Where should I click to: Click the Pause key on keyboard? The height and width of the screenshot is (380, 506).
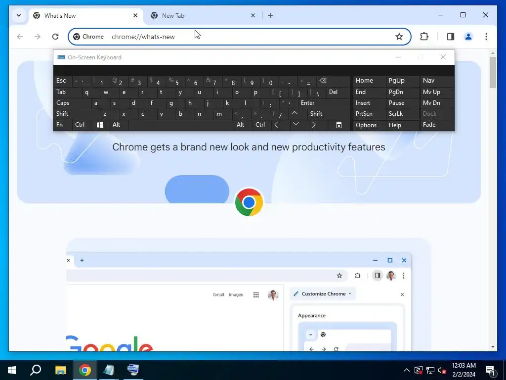[x=402, y=103]
